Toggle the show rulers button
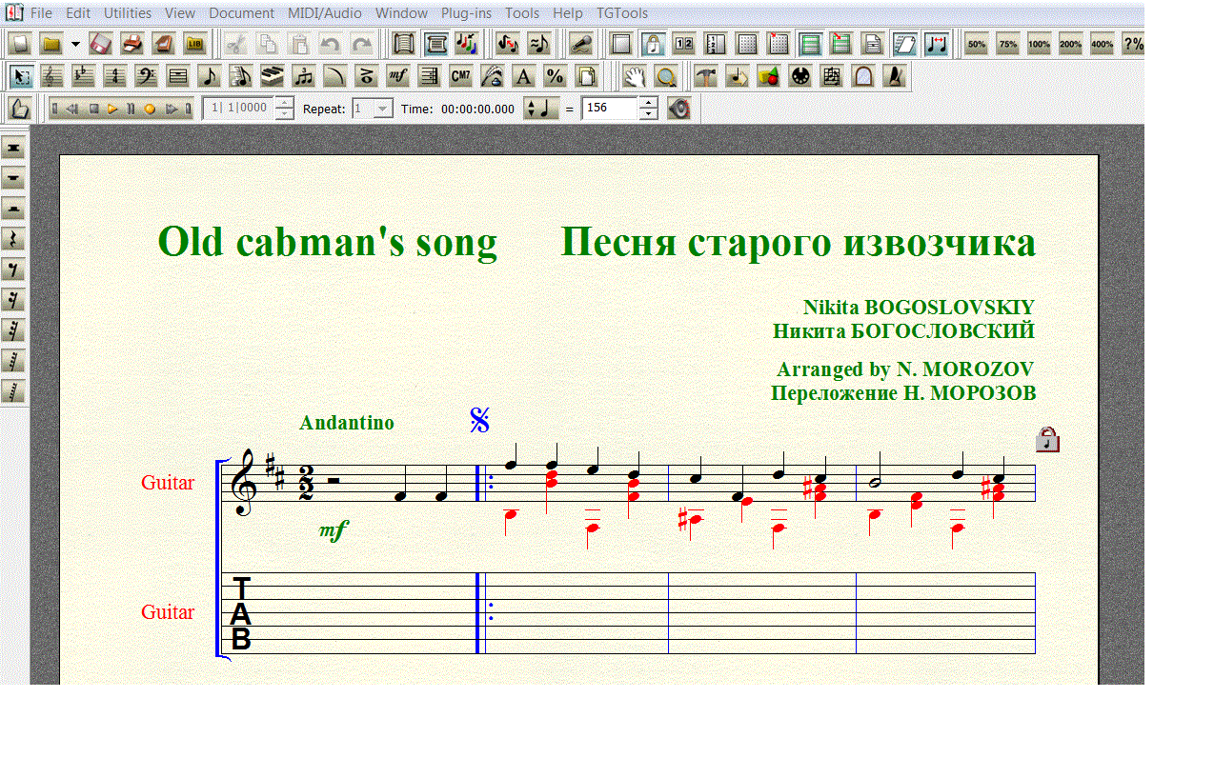 [x=715, y=44]
